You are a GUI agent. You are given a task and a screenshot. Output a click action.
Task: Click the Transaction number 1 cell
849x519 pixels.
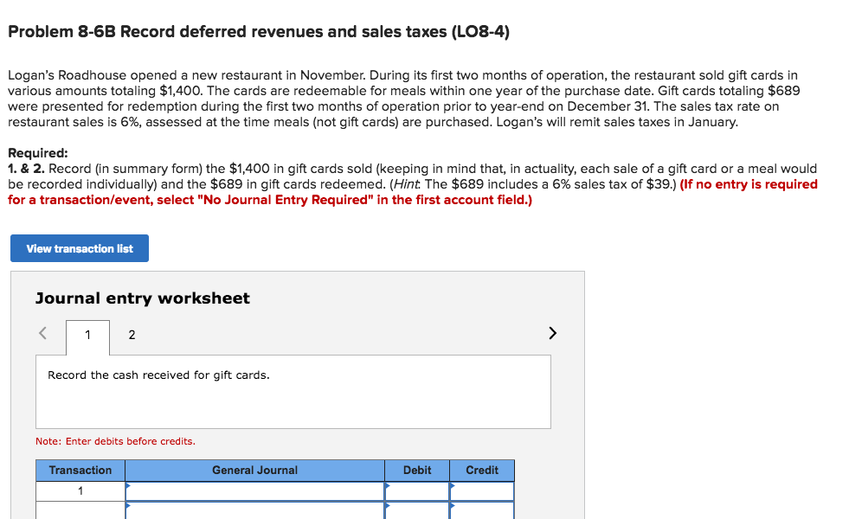coord(80,490)
